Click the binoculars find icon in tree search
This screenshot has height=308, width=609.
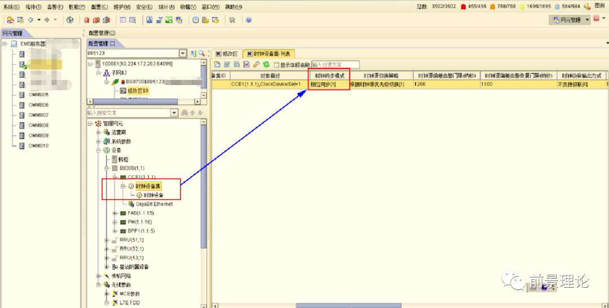click(x=184, y=113)
